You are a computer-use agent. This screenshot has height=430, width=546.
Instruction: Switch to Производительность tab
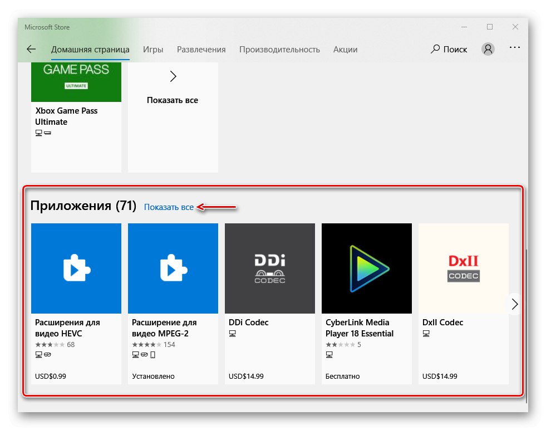(279, 50)
